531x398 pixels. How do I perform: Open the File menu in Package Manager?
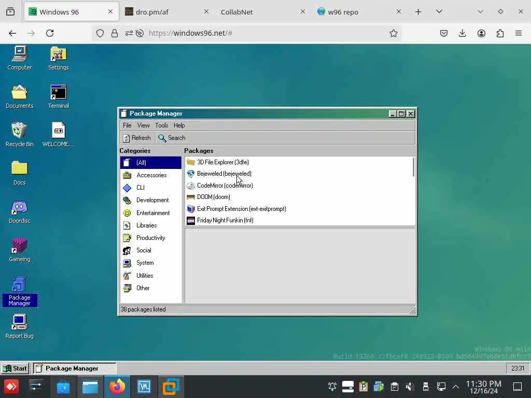(x=127, y=125)
